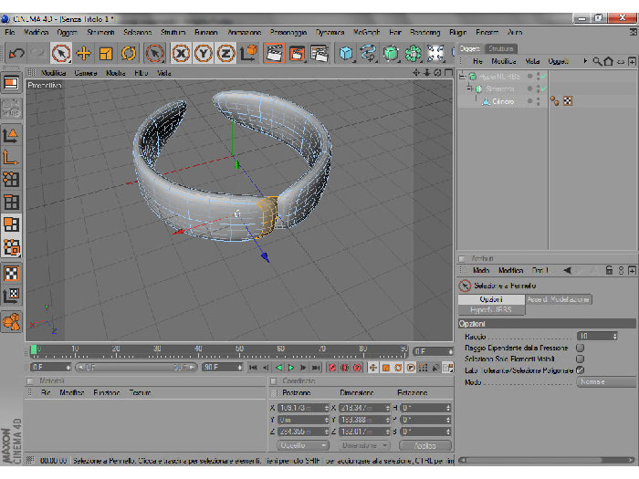Jump to the end of the timeline
The height and width of the screenshot is (479, 639).
click(316, 368)
